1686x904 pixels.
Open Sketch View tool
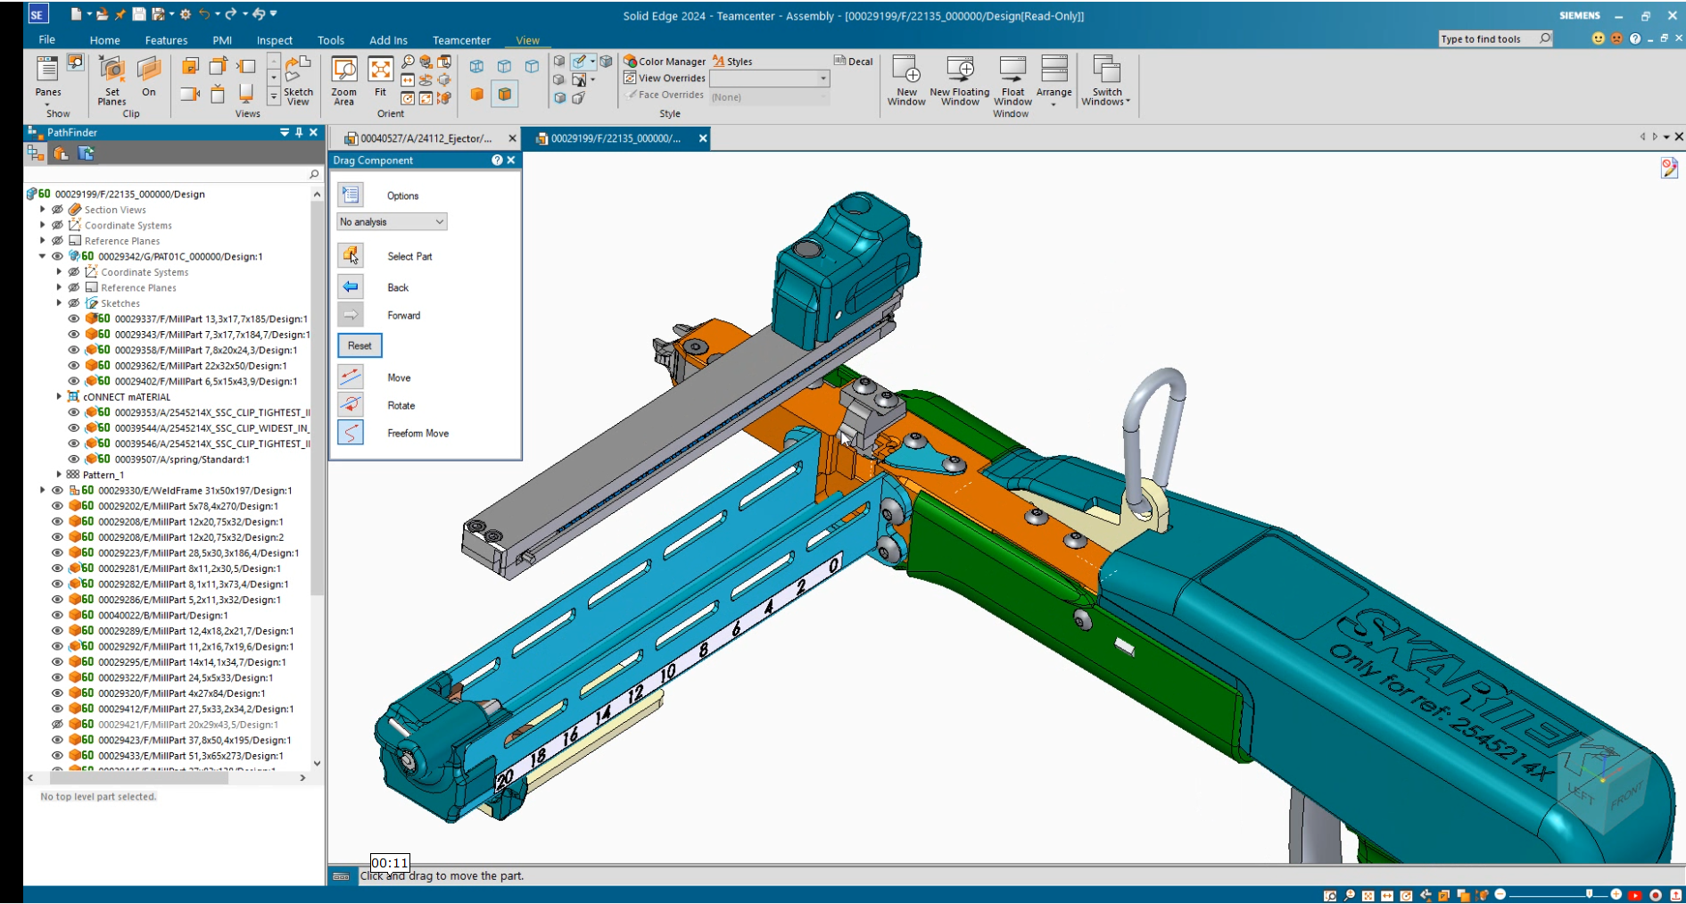click(298, 80)
